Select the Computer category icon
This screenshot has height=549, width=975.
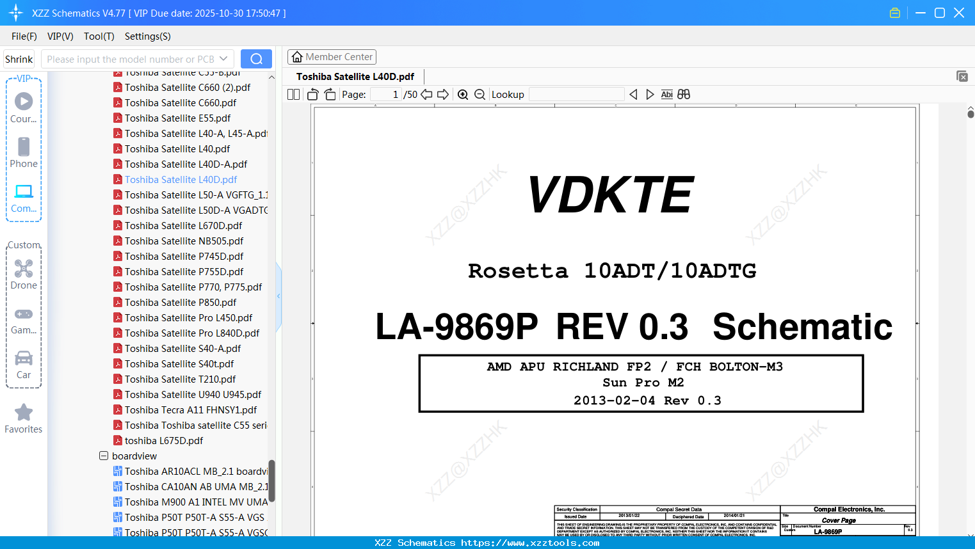click(x=24, y=198)
